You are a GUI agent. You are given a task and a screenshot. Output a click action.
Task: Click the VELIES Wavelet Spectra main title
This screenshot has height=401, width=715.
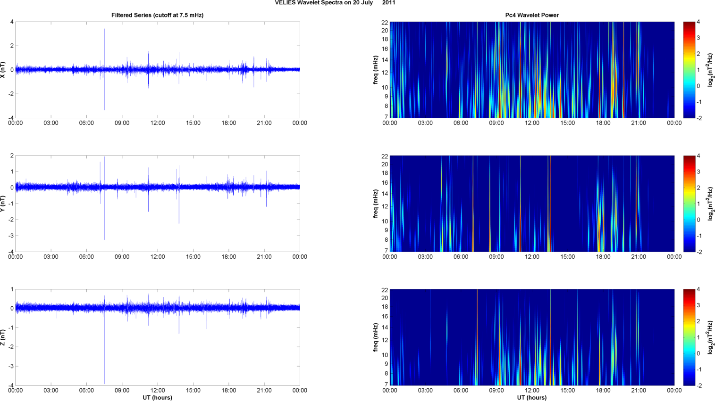335,3
